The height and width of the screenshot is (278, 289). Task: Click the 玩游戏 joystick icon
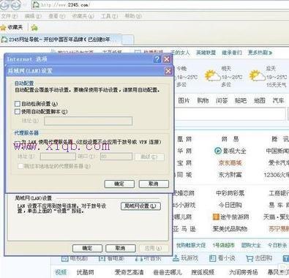point(176,258)
